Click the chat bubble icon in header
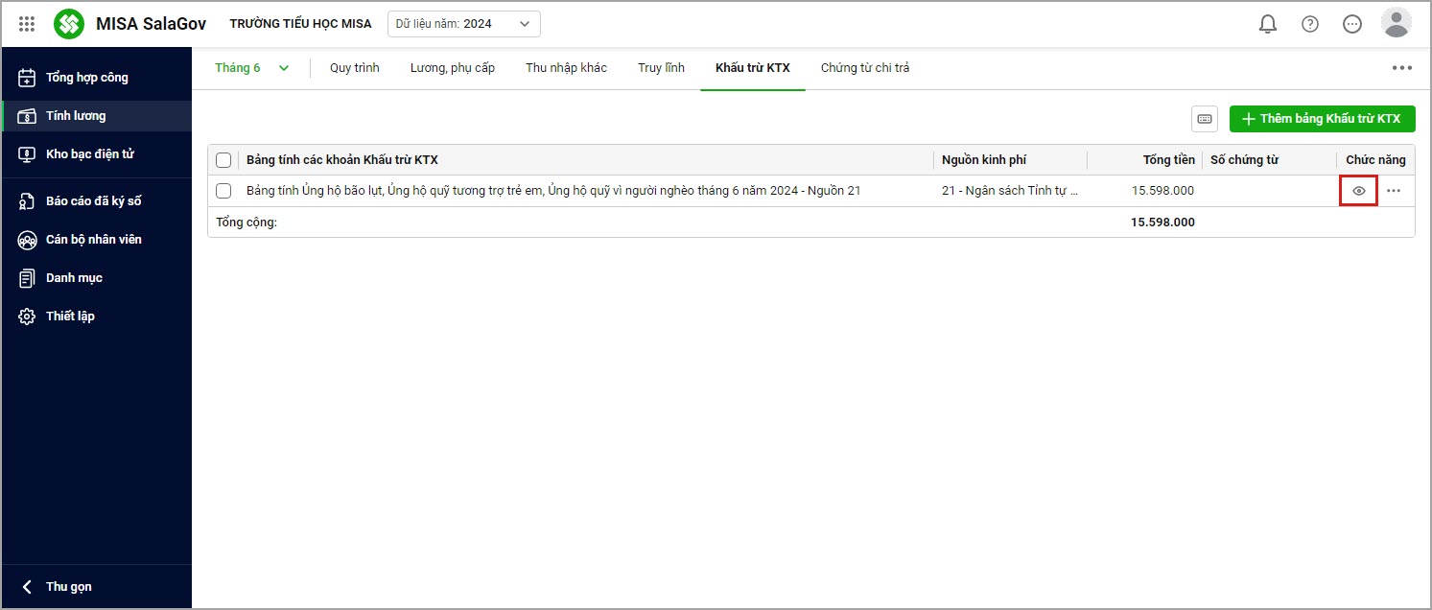Screen dimensions: 1432x610 (x=1352, y=24)
